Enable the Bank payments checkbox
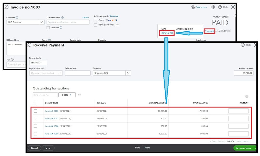 [x=95, y=25]
